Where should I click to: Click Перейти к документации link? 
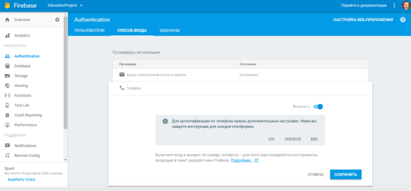coord(364,5)
